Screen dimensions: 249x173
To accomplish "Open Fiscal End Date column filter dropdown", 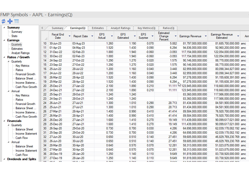I will pos(69,36).
